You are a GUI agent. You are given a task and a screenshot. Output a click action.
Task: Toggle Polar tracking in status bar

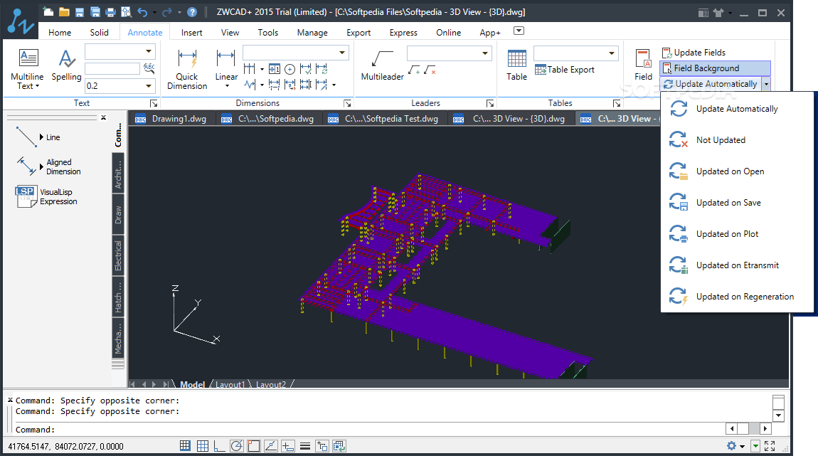236,445
